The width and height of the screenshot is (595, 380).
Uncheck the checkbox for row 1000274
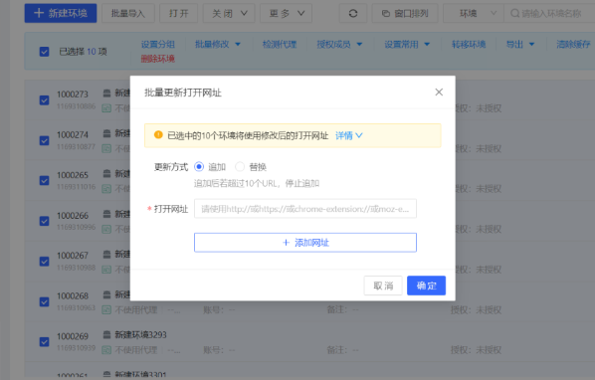pyautogui.click(x=44, y=140)
